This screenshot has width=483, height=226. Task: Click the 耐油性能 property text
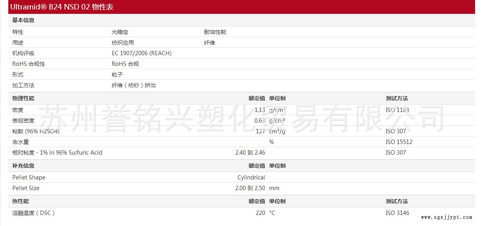coord(215,32)
